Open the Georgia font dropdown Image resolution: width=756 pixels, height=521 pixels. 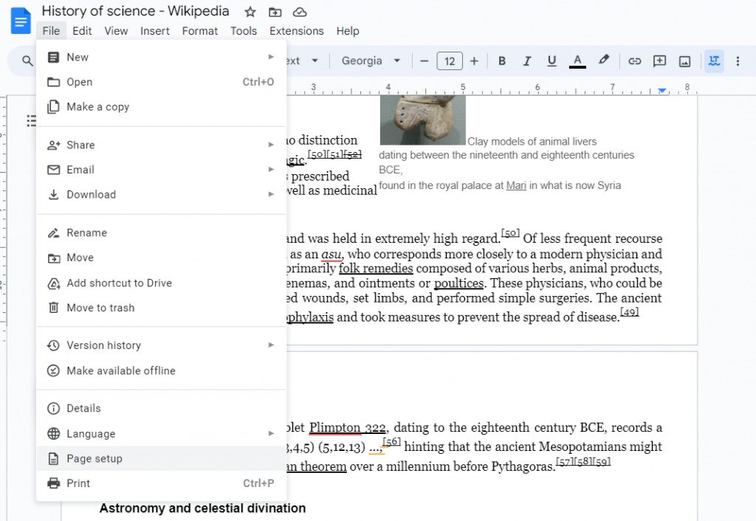(x=370, y=61)
